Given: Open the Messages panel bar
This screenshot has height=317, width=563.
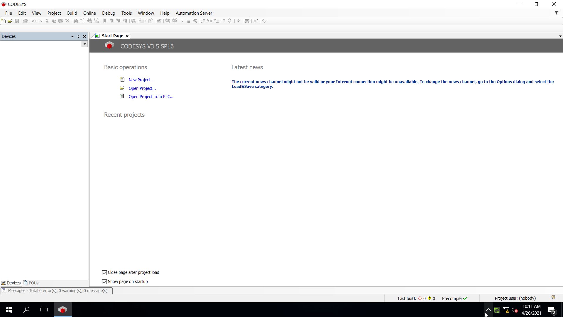Looking at the screenshot, I should coord(57,291).
